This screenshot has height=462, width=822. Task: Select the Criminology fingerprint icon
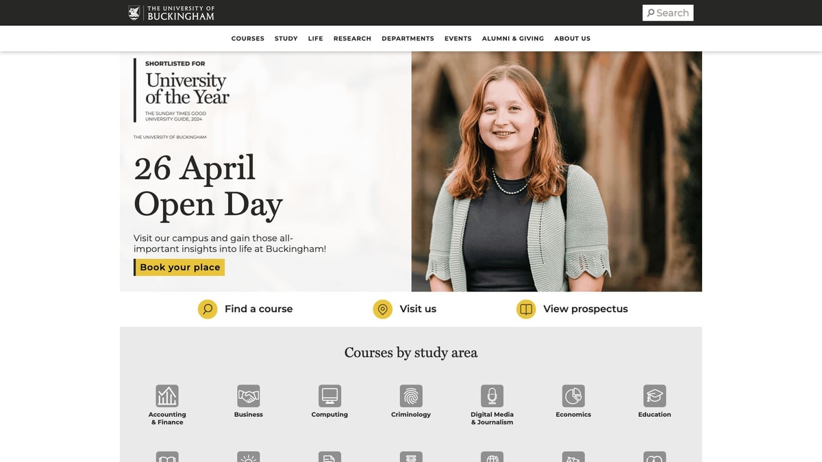[x=410, y=395]
